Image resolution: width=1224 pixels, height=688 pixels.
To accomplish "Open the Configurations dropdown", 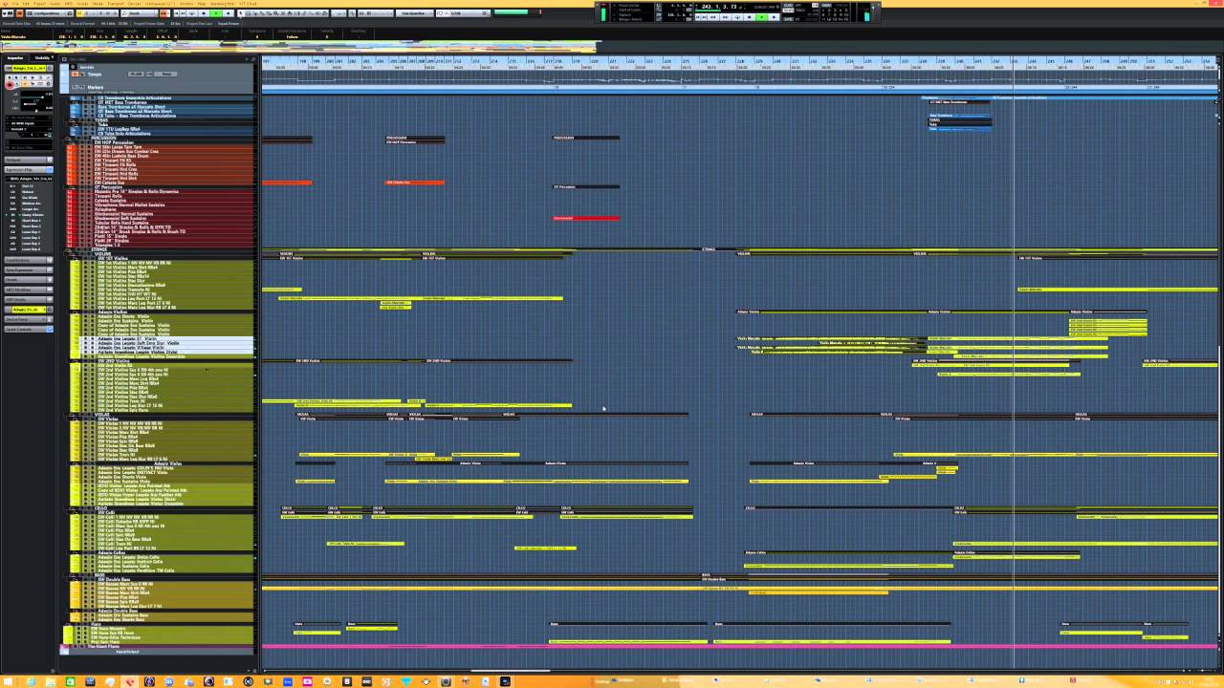I will 48,13.
